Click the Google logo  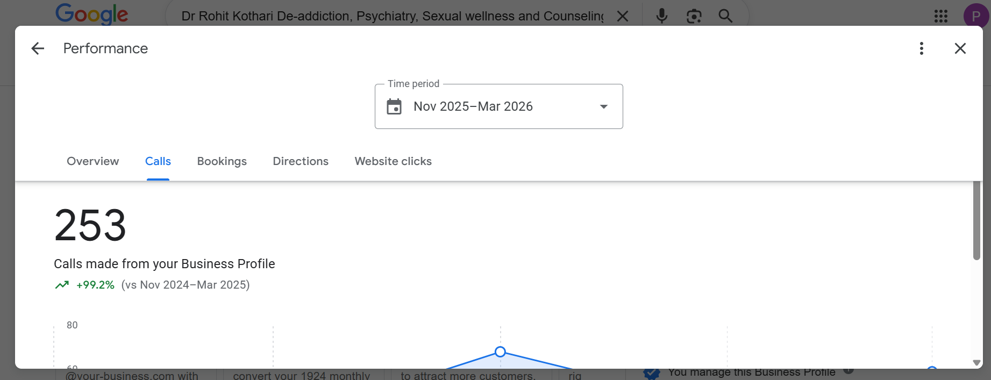tap(92, 15)
